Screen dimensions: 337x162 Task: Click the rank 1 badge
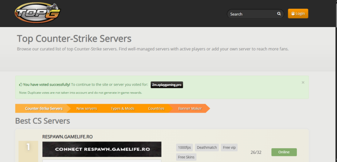pos(28,147)
